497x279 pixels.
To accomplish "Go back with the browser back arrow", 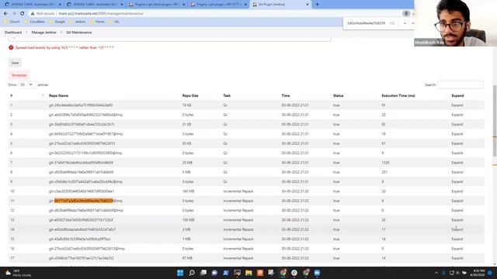I will [5, 14].
